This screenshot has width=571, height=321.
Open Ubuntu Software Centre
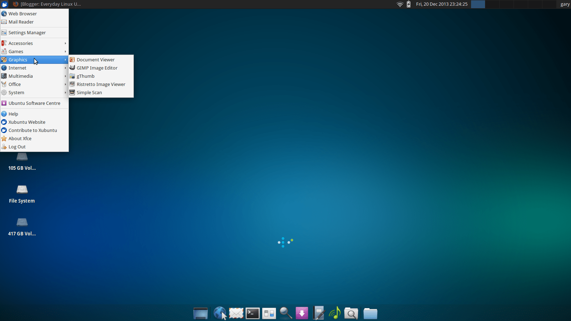[34, 103]
